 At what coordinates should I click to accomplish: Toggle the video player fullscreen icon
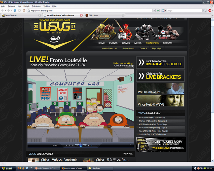(130, 145)
